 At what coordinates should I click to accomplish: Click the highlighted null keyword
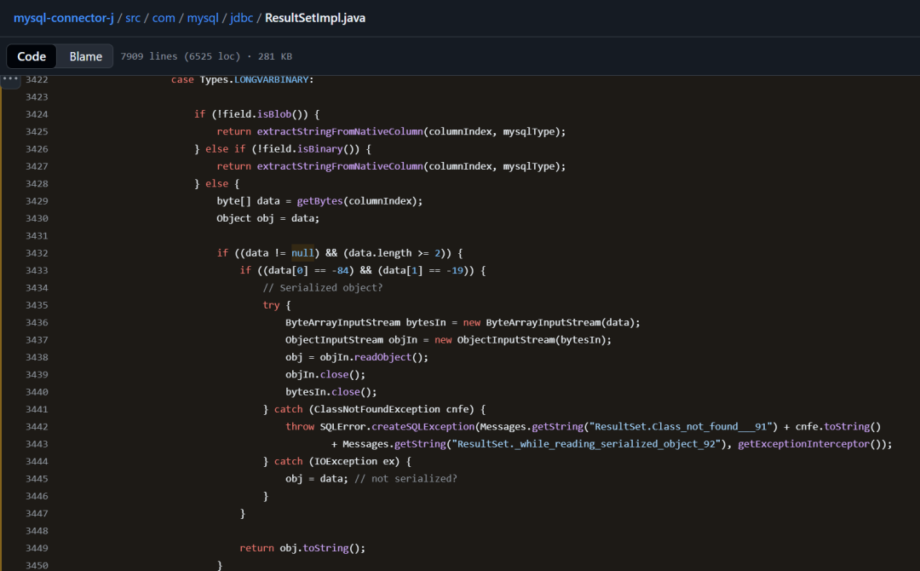(302, 253)
